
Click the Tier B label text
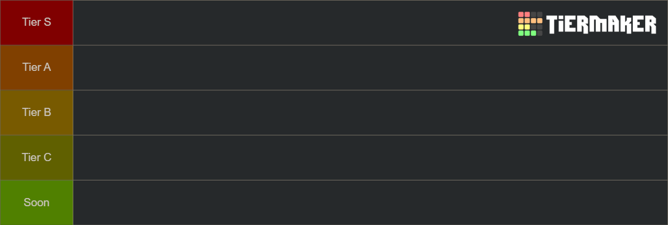[x=37, y=112]
